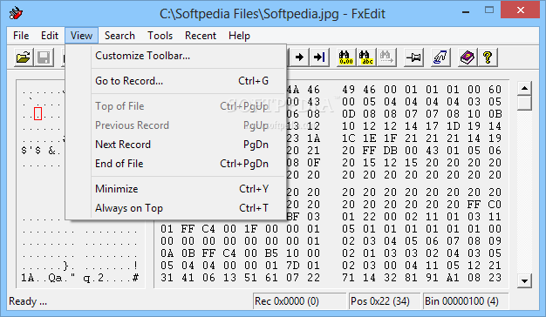The height and width of the screenshot is (317, 546).
Task: Select Go to Record... menu entry
Action: [175, 81]
